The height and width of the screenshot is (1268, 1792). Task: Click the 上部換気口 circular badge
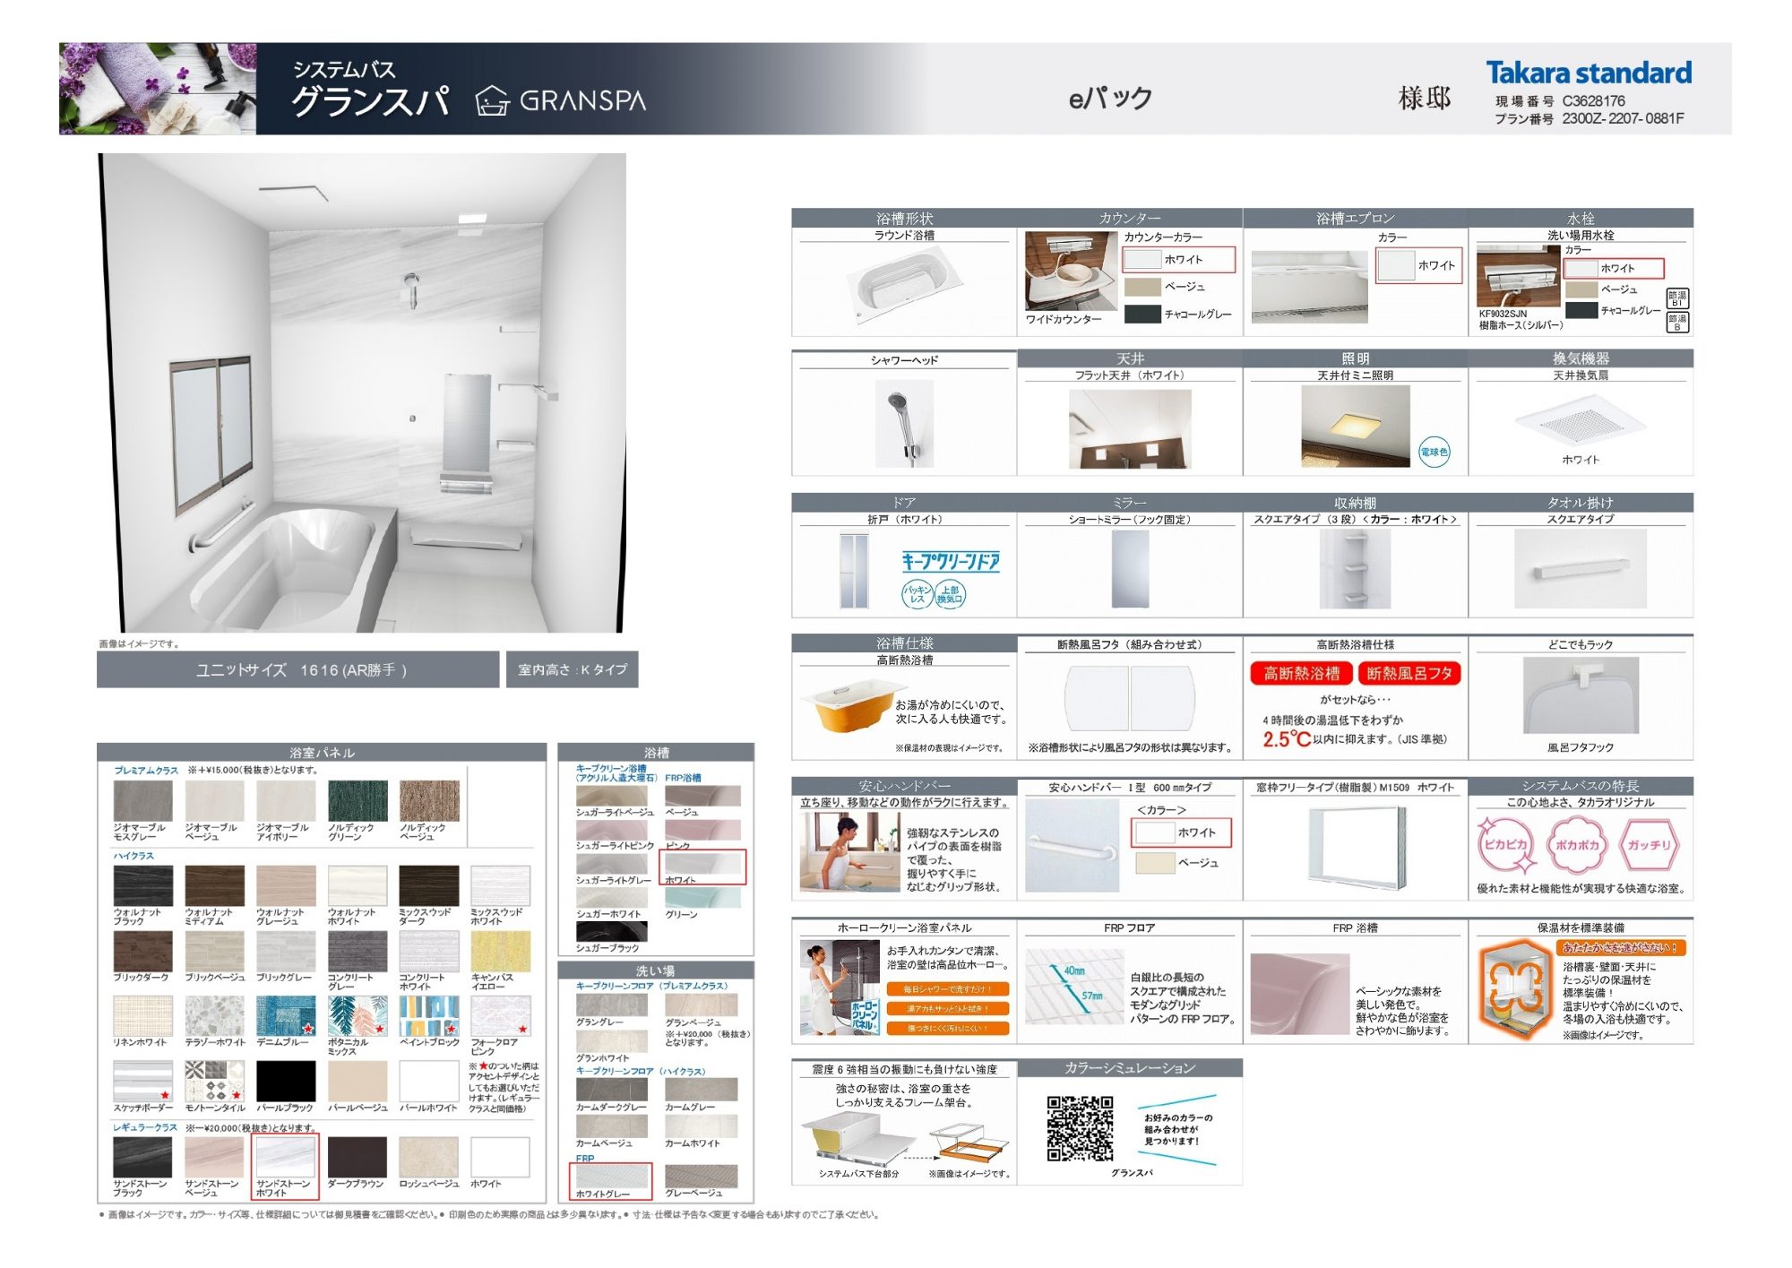click(x=950, y=593)
